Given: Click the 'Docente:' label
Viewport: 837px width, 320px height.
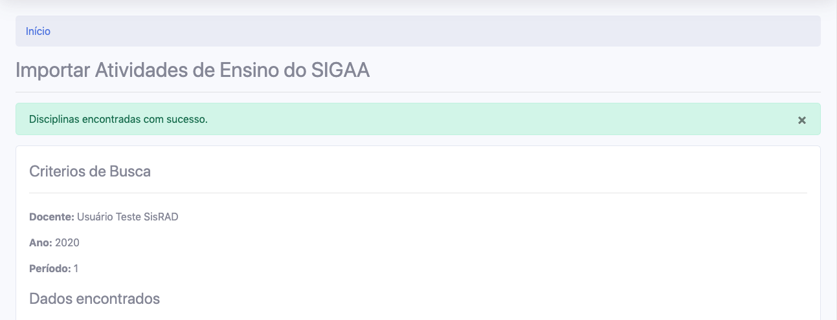Looking at the screenshot, I should pos(52,217).
